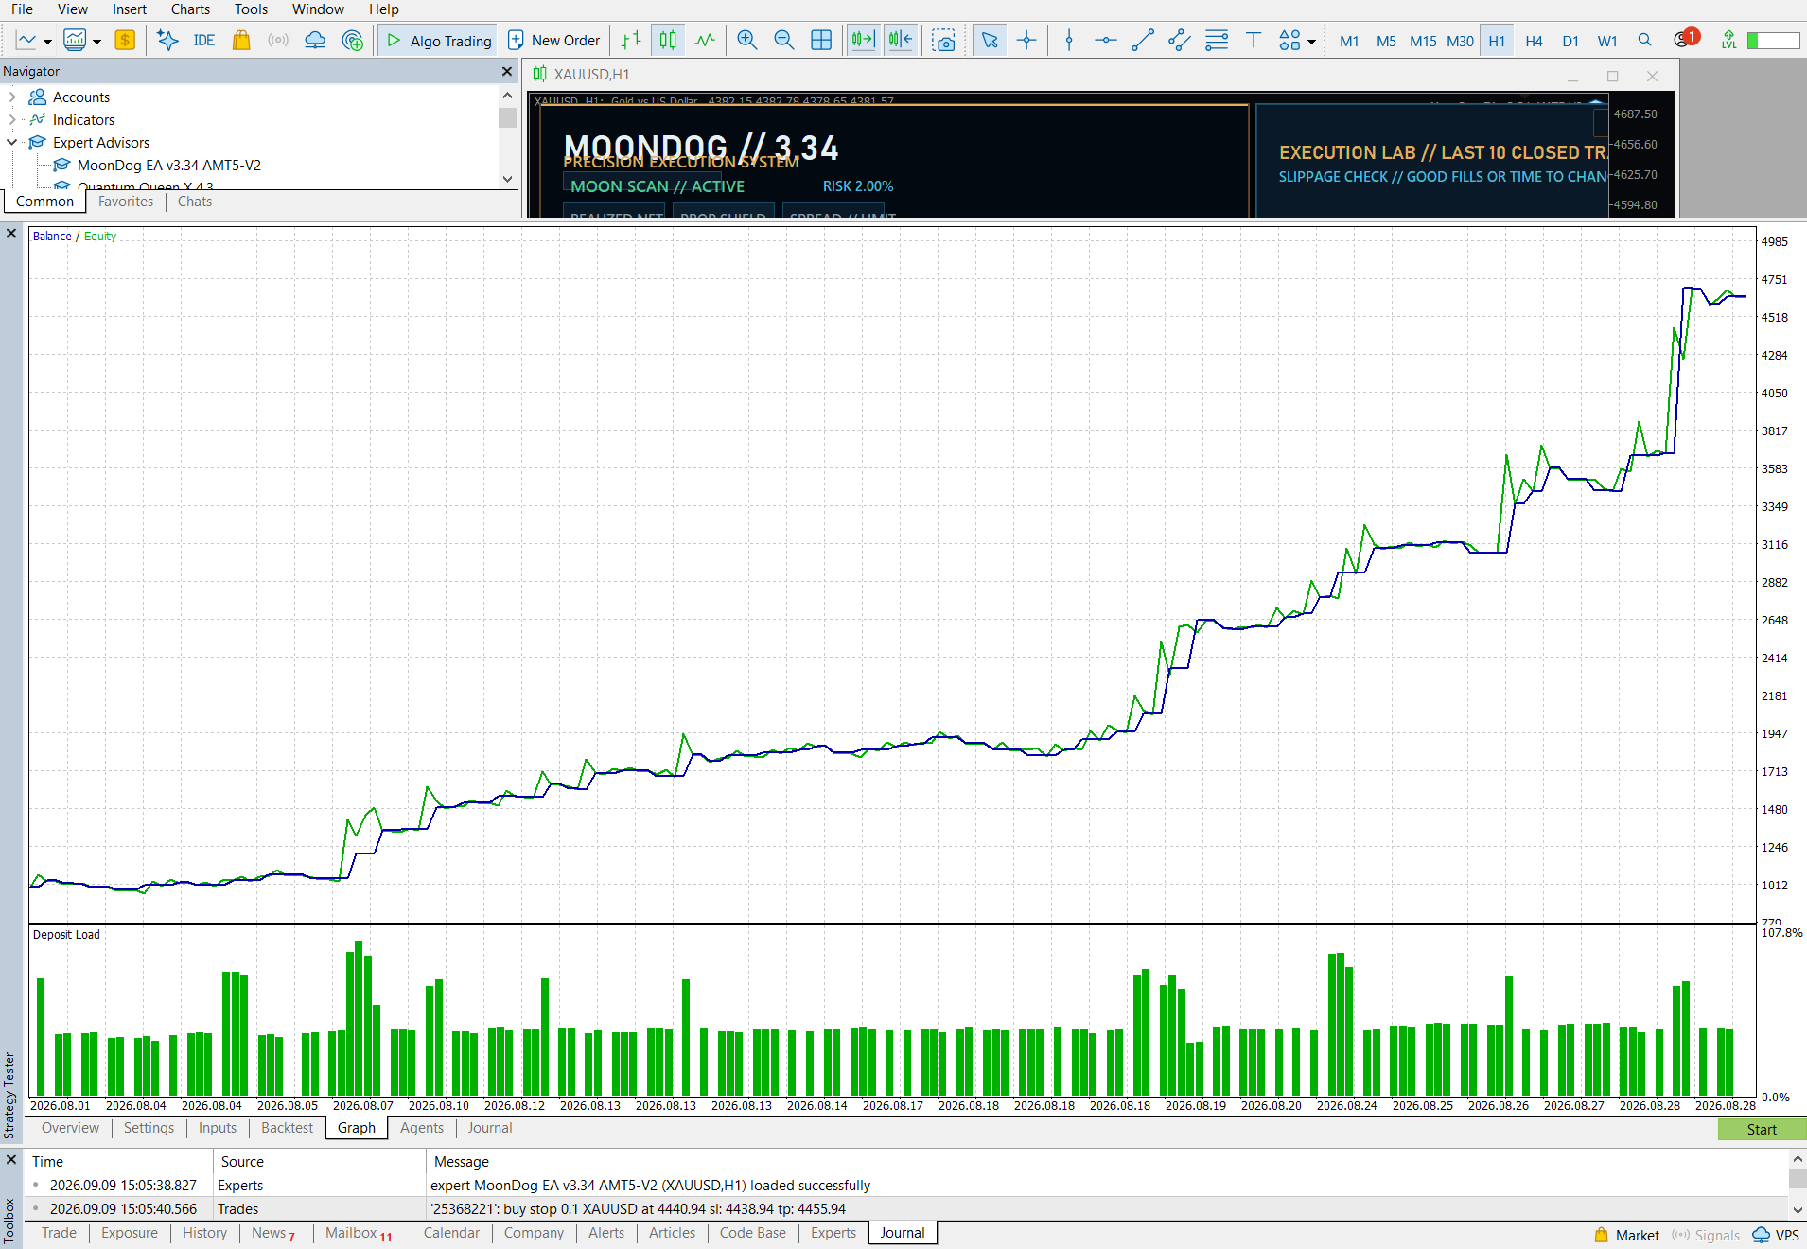The height and width of the screenshot is (1249, 1807).
Task: Open the Tools menu
Action: pyautogui.click(x=251, y=9)
